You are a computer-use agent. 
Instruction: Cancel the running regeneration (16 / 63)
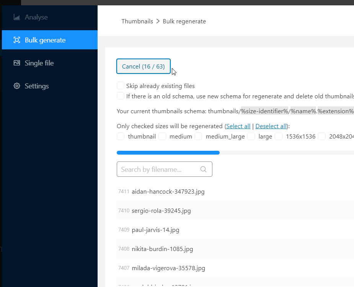pos(144,66)
